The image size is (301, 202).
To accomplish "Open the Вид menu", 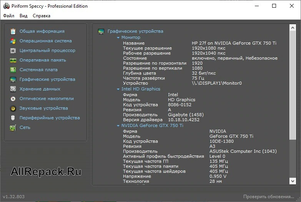I will [23, 16].
